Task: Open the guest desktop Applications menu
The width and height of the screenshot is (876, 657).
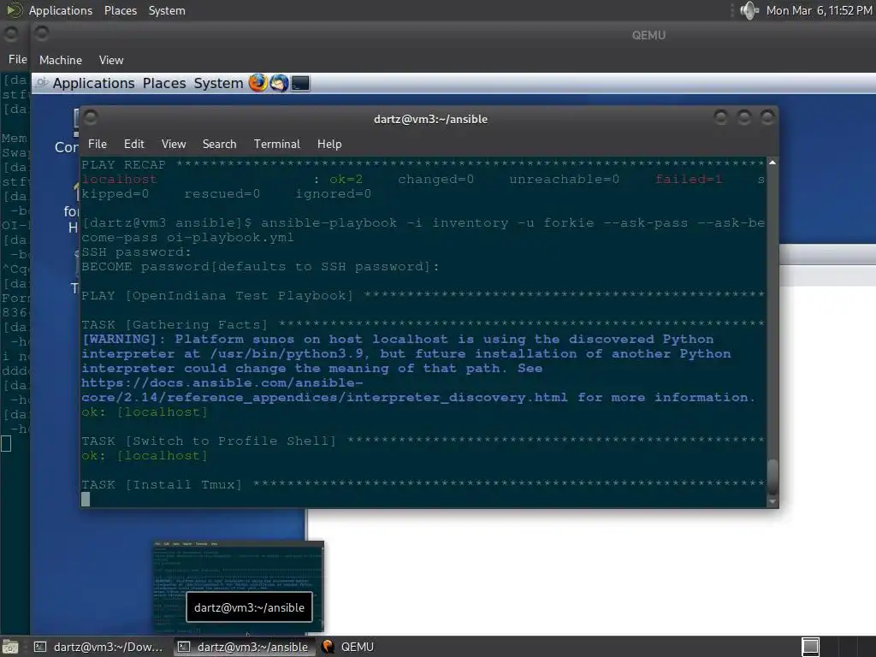Action: click(x=93, y=83)
